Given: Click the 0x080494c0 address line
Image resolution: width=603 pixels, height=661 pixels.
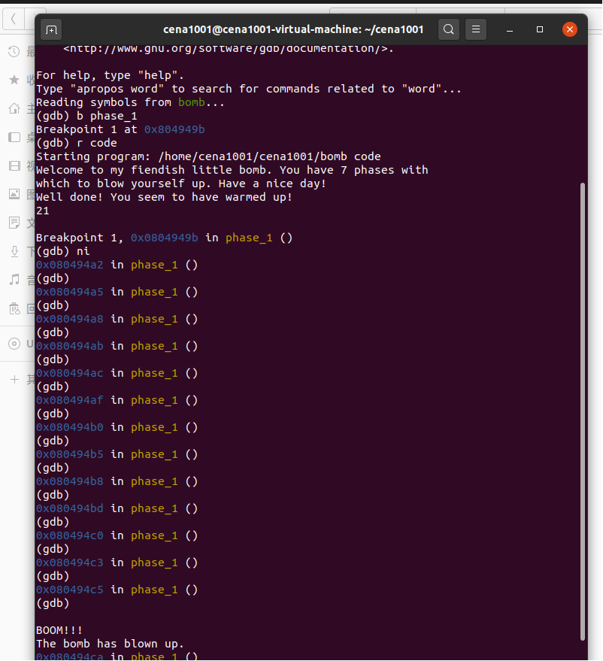Looking at the screenshot, I should pos(117,535).
